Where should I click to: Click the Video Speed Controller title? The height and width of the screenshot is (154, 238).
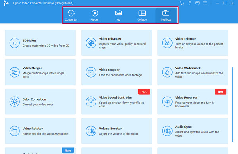115,97
